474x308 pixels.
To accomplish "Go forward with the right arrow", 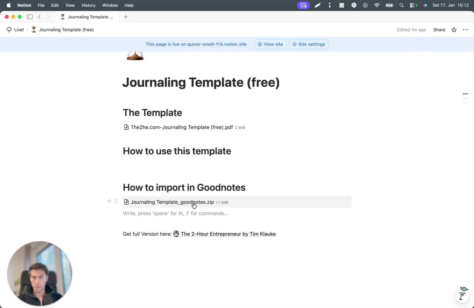I will 48,17.
